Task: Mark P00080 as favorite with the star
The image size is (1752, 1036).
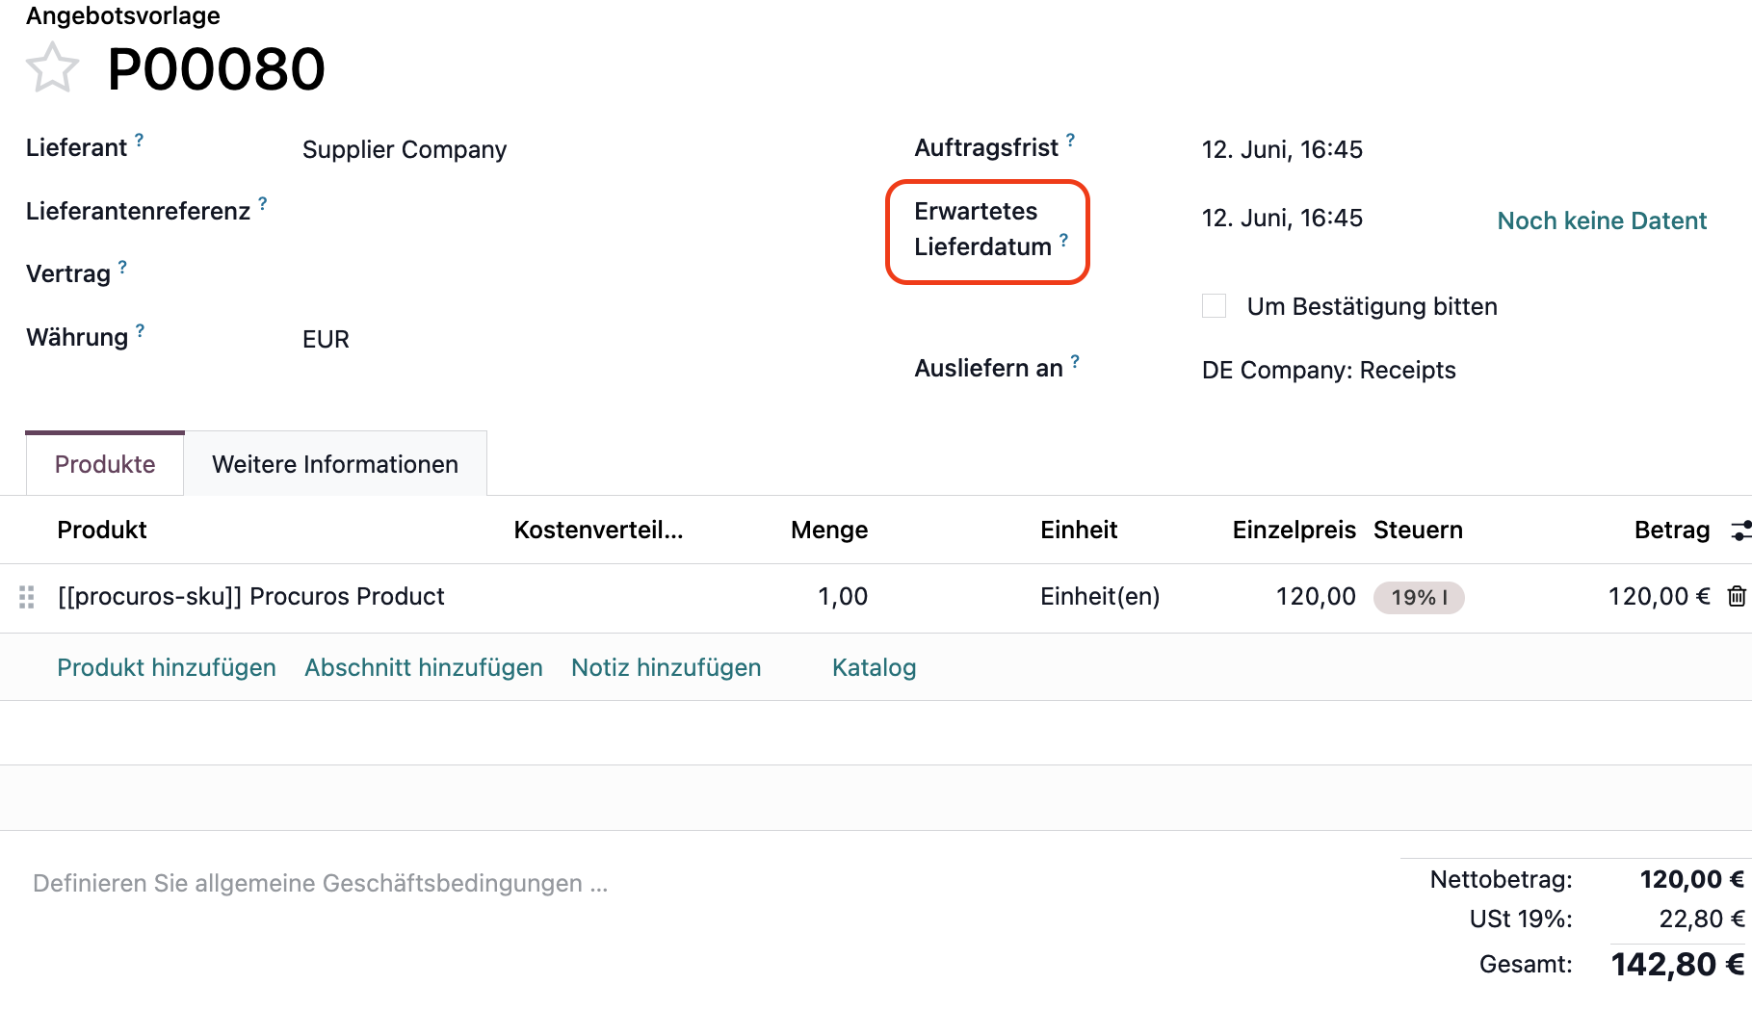Action: [x=52, y=68]
